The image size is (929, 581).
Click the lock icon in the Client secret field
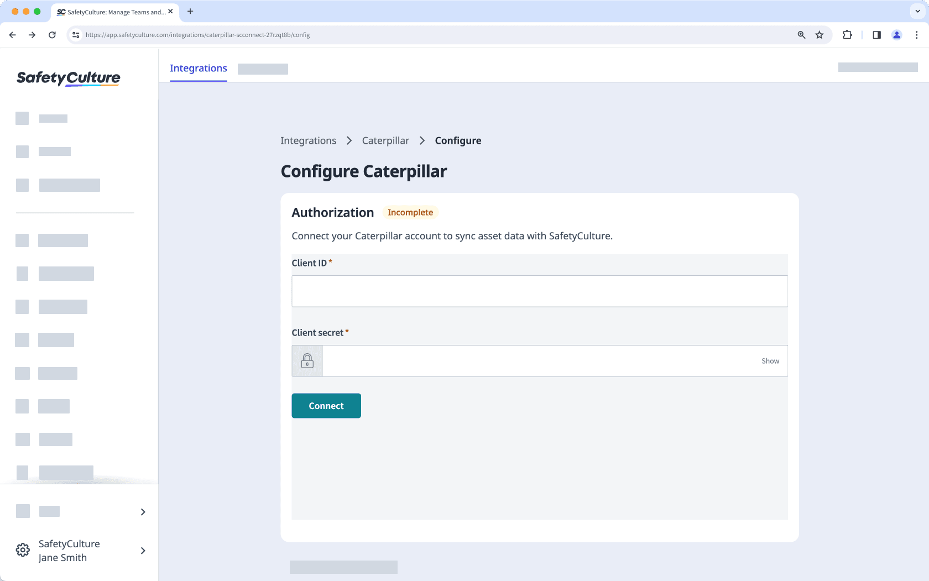307,360
